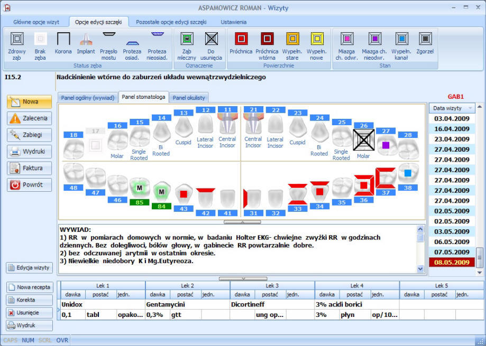Choose the Implant tooth status icon

point(86,39)
